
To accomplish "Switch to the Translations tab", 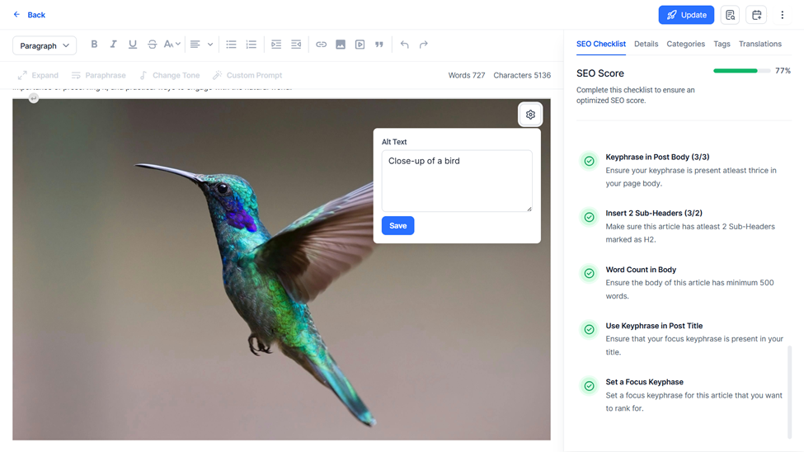I will click(x=760, y=44).
